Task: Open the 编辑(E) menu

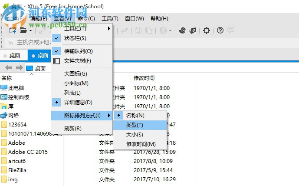Action: click(39, 19)
